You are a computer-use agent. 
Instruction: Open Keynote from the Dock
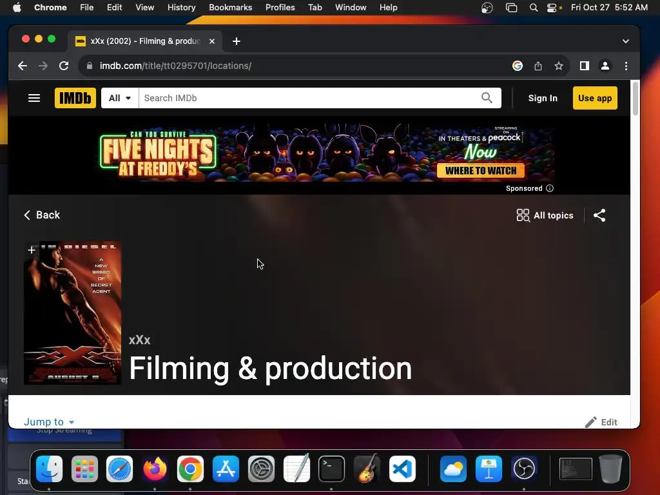click(x=489, y=469)
